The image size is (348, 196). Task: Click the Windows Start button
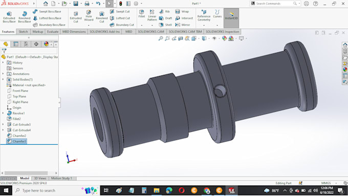[x=6, y=190]
